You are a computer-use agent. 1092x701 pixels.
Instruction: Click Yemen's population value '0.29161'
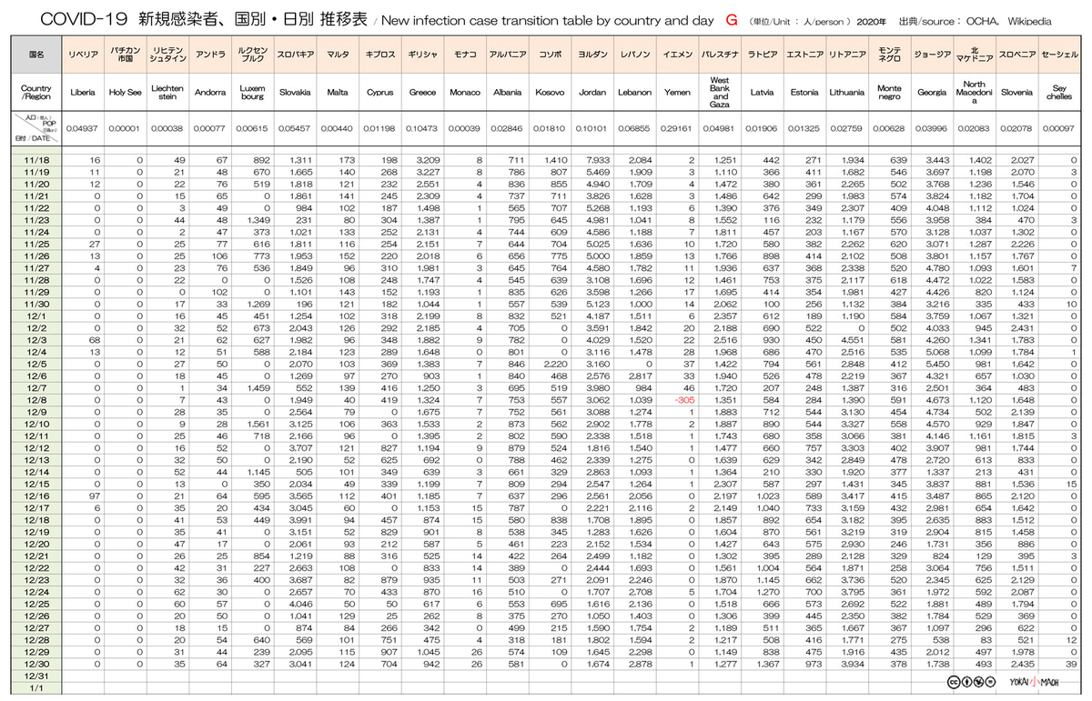[677, 129]
